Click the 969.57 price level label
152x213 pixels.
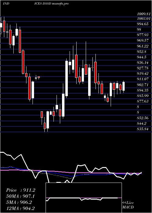pyautogui.click(x=143, y=40)
